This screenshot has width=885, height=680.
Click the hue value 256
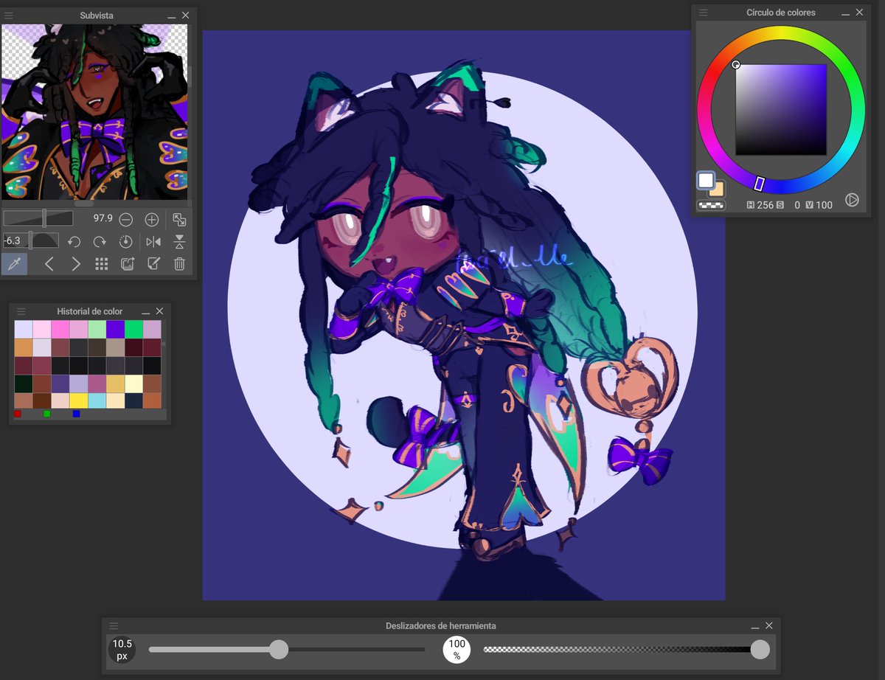(765, 205)
